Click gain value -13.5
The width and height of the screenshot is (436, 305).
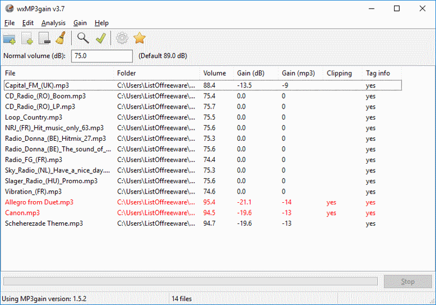pos(244,85)
